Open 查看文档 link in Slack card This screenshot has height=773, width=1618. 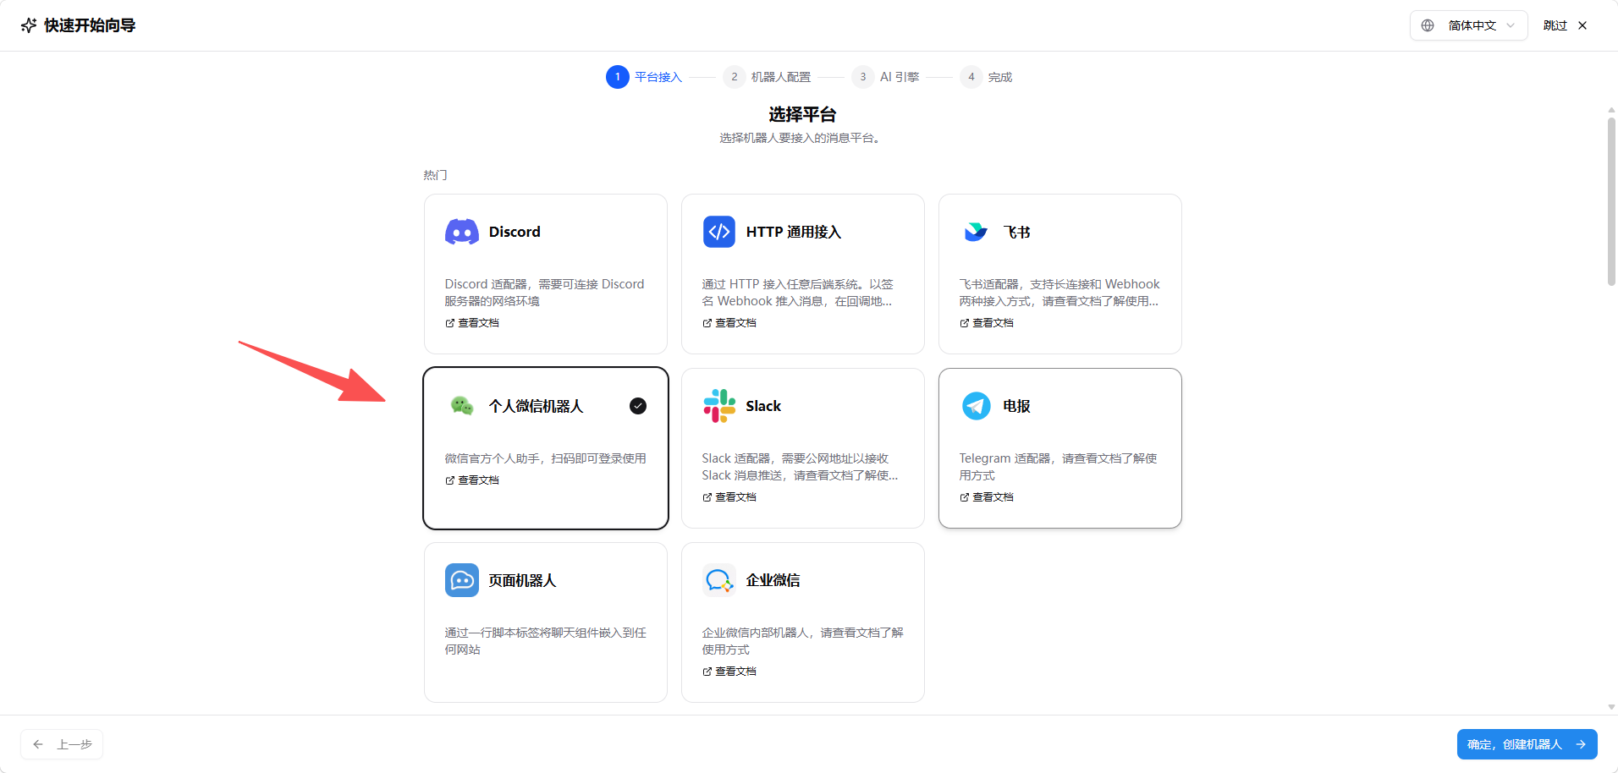click(729, 497)
